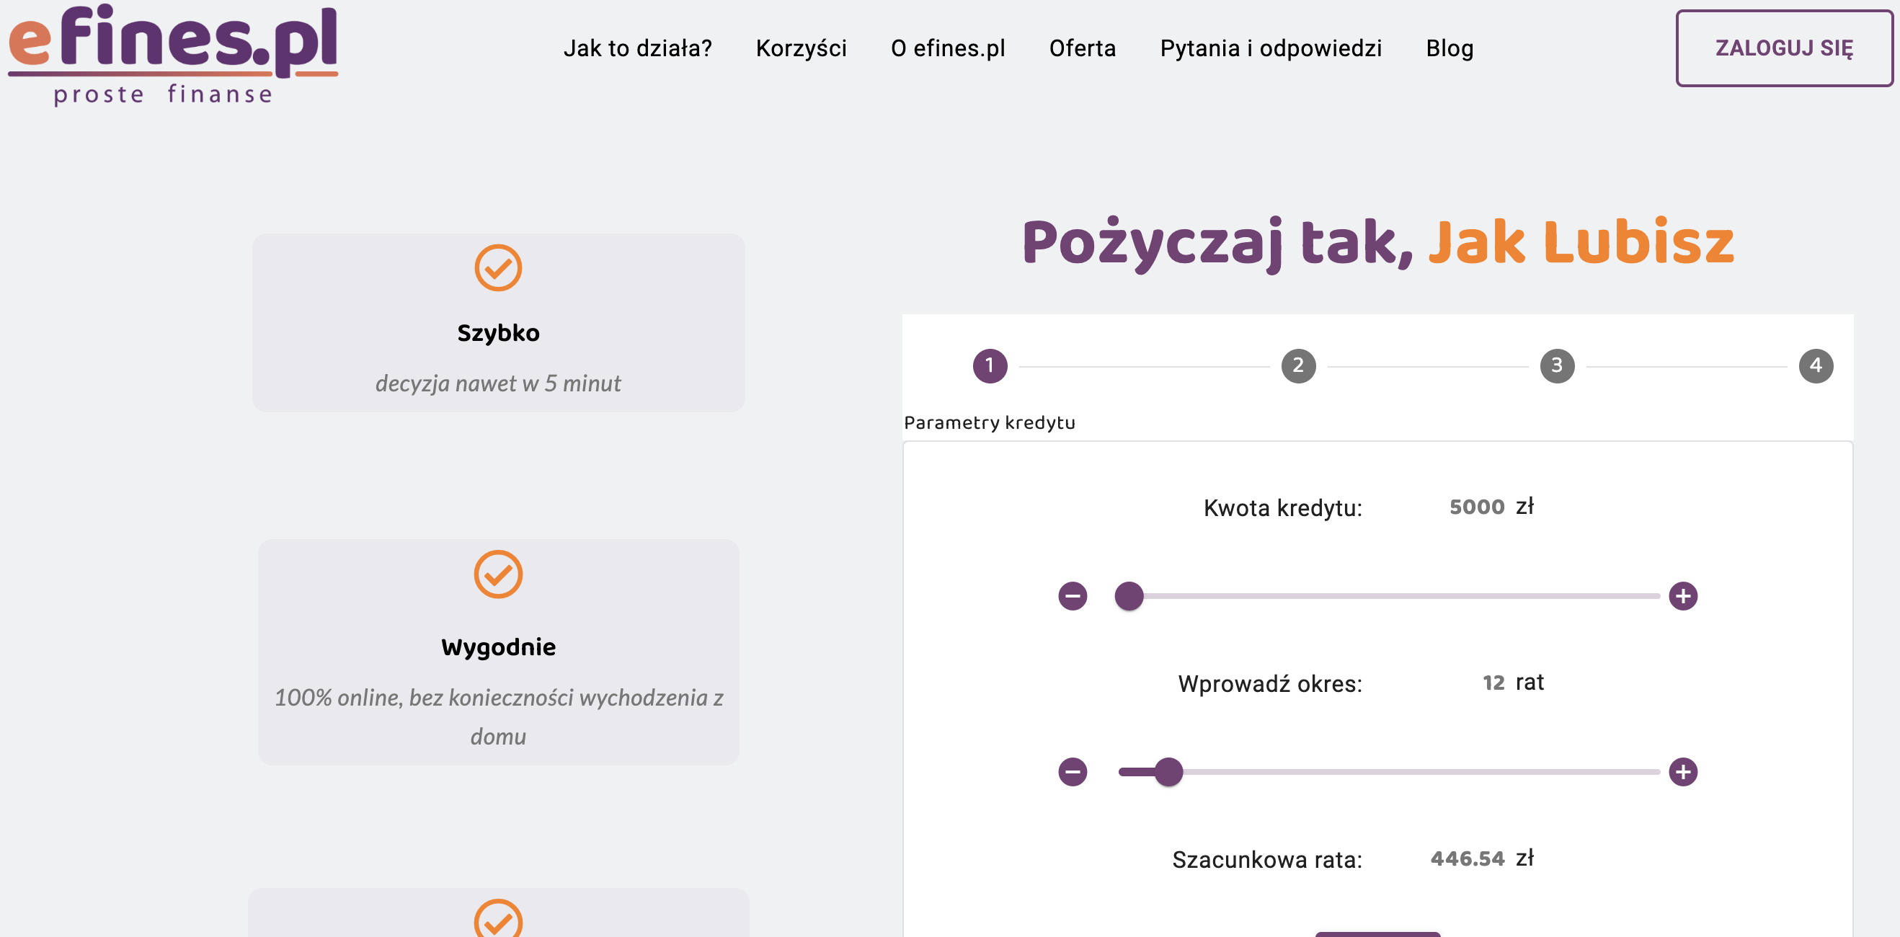This screenshot has width=1900, height=937.
Task: Open the Oferta menu item
Action: (1082, 49)
